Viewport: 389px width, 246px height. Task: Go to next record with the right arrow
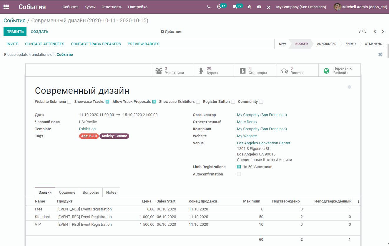pos(383,31)
